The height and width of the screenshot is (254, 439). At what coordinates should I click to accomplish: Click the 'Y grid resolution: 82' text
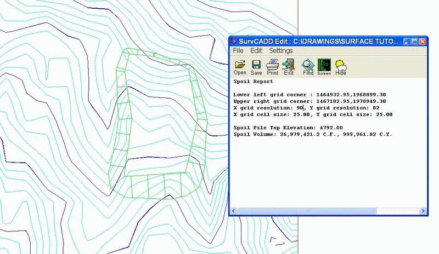pos(345,108)
